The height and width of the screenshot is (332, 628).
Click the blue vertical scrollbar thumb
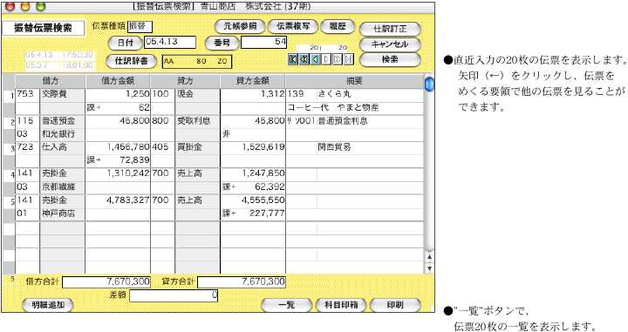[429, 84]
